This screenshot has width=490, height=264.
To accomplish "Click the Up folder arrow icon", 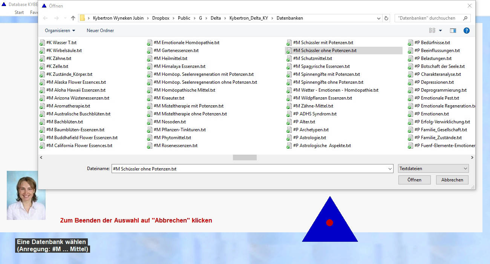I will pyautogui.click(x=73, y=18).
